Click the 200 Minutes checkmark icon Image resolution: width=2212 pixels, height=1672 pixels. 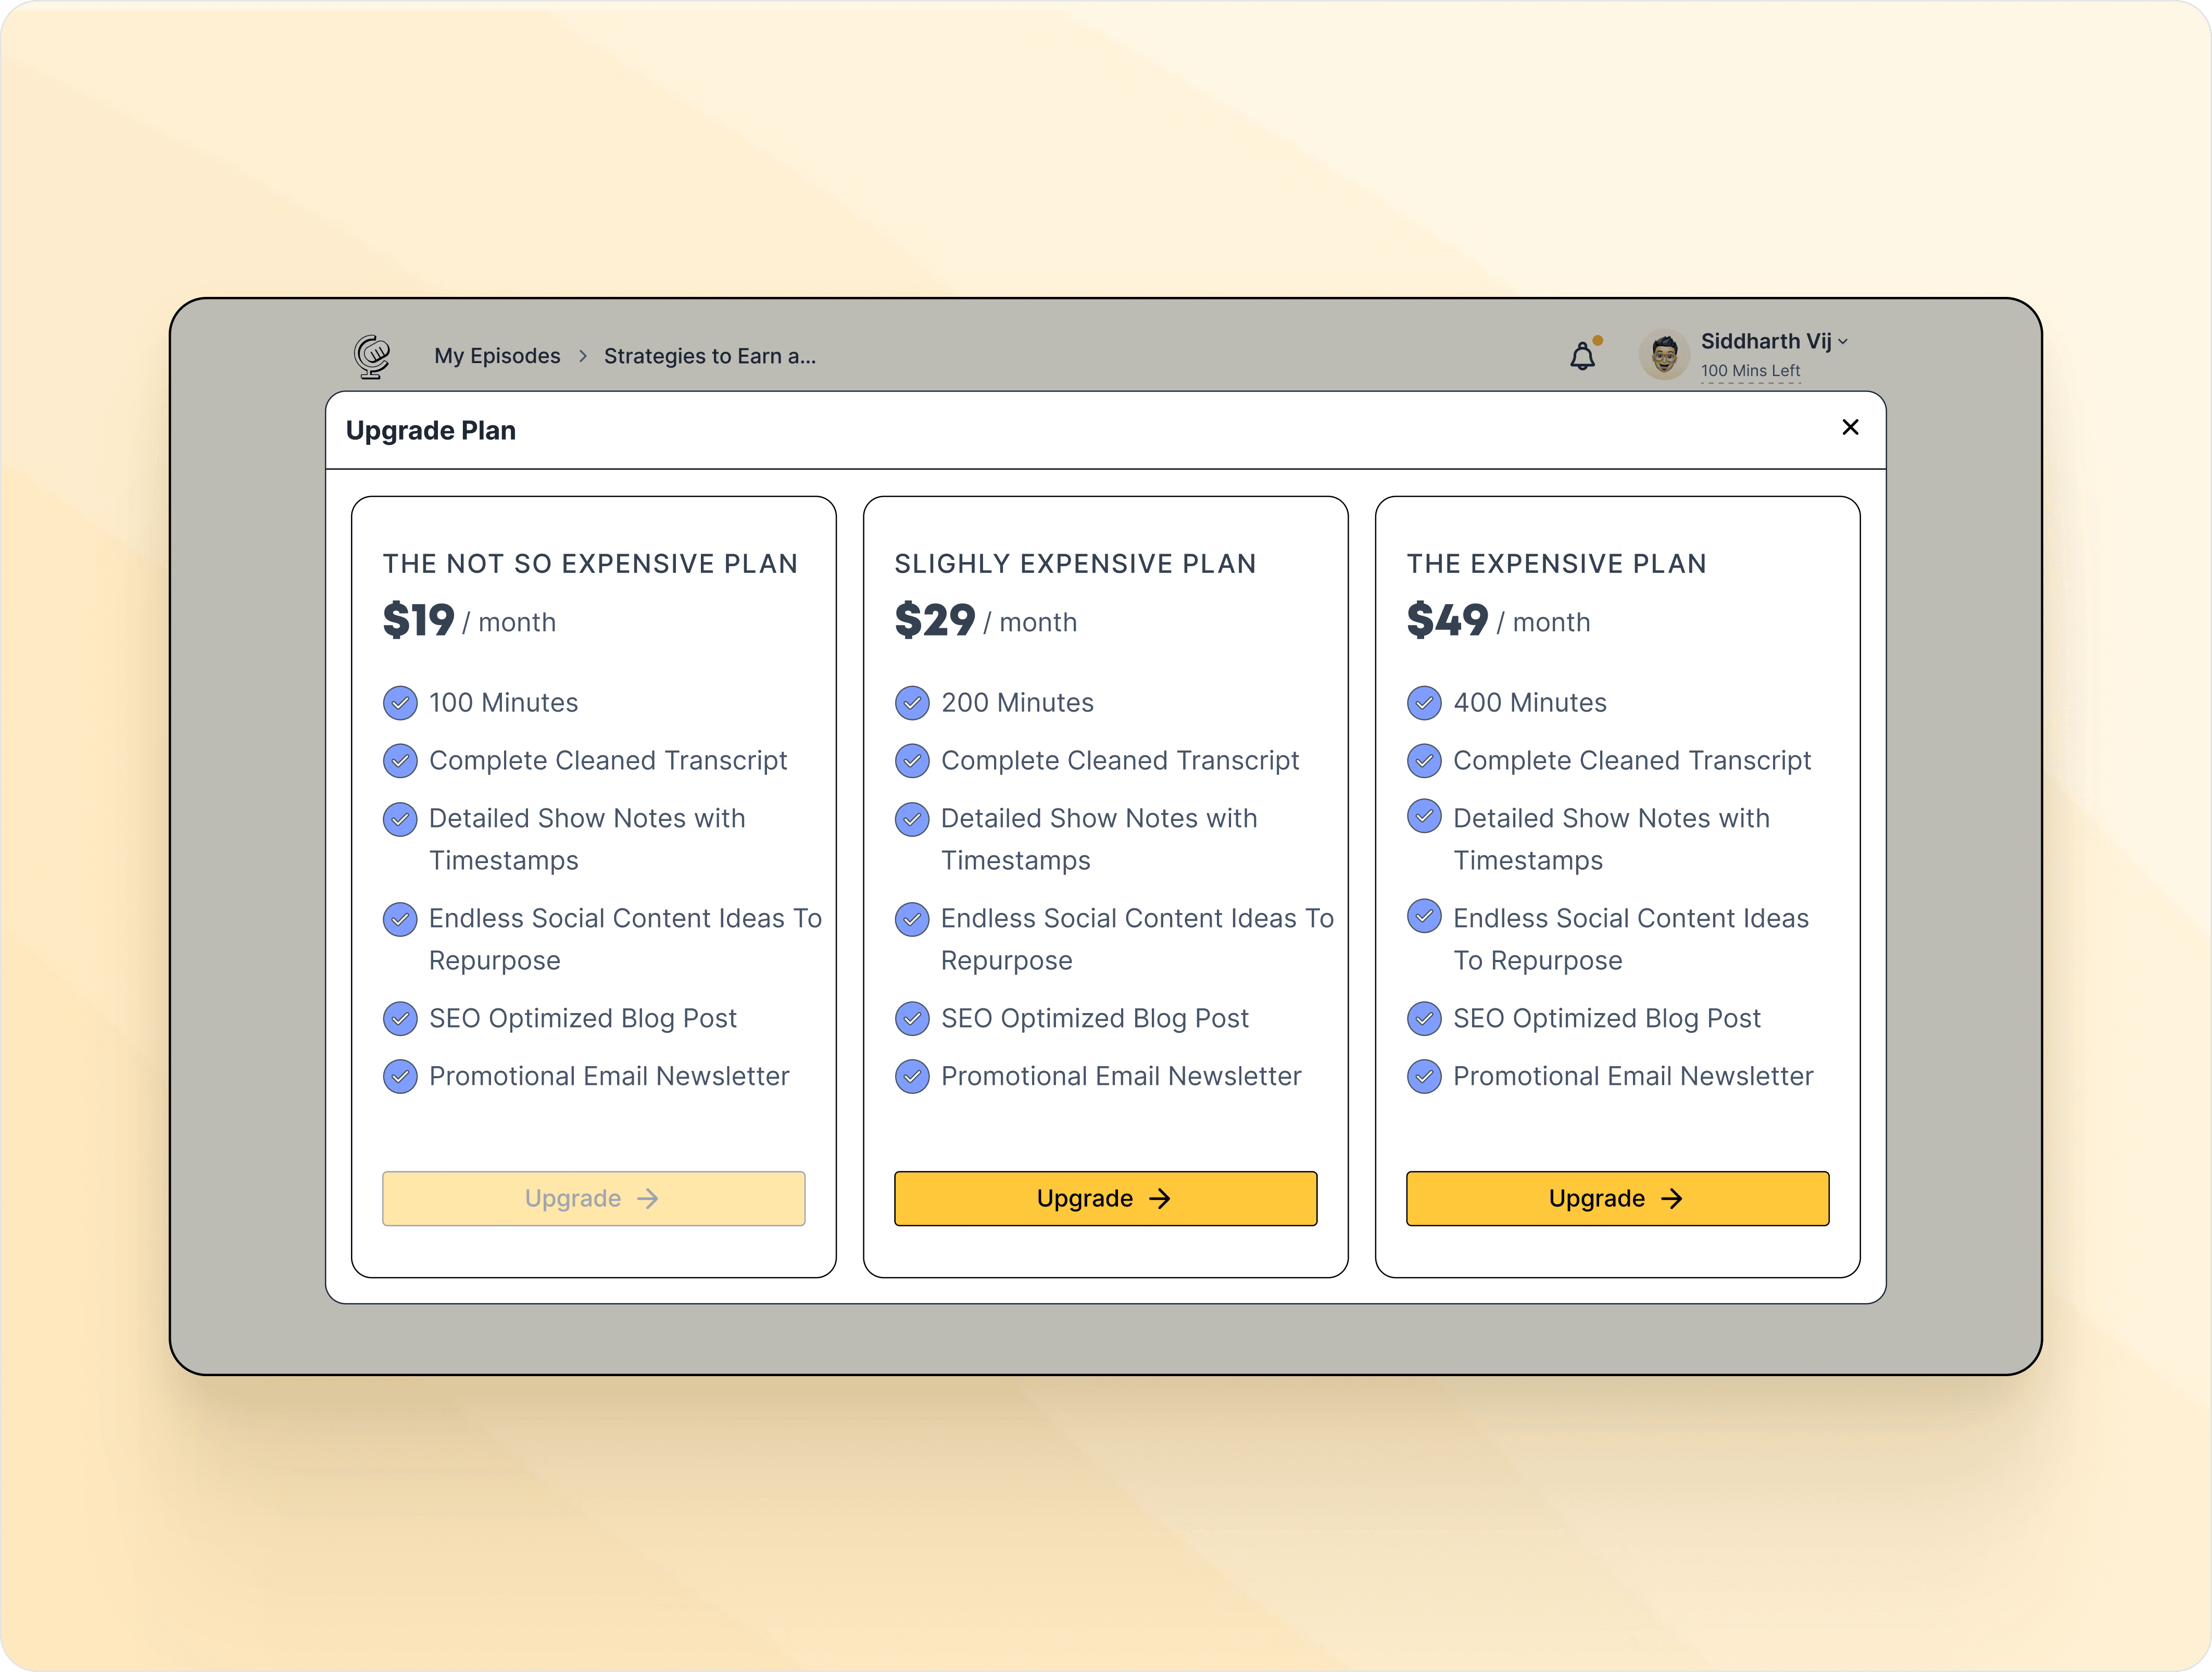[912, 703]
